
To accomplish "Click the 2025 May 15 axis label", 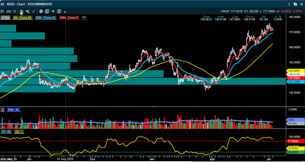I will [x=9, y=159].
